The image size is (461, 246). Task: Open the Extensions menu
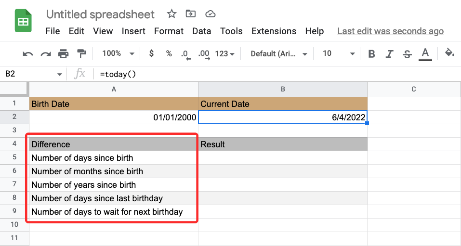pyautogui.click(x=274, y=31)
